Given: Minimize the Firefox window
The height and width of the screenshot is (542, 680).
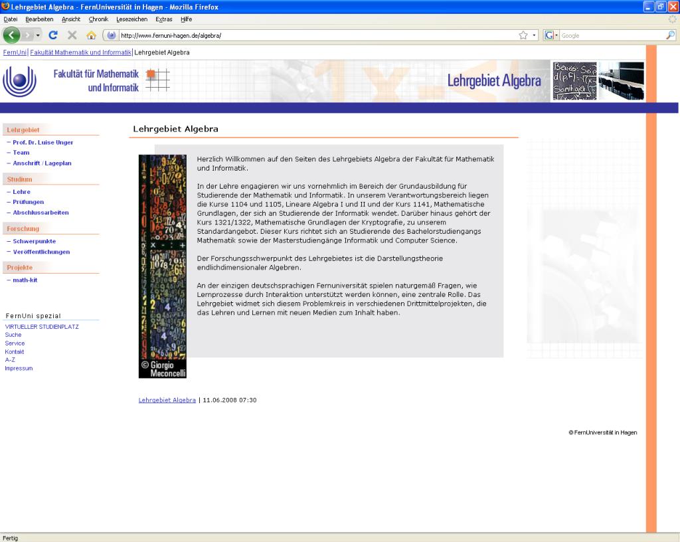Looking at the screenshot, I should [x=648, y=7].
